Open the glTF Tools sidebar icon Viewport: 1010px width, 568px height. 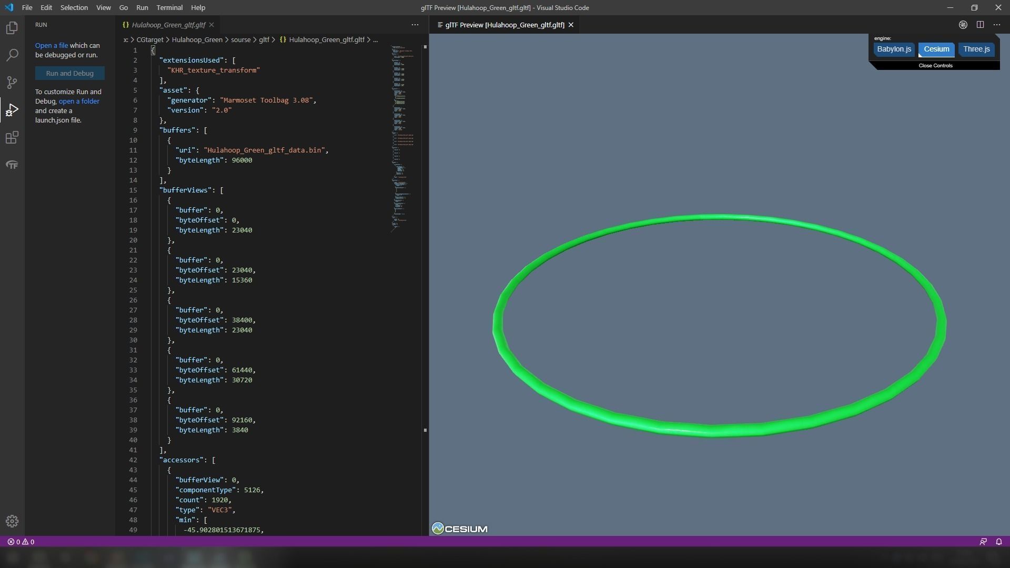point(12,165)
